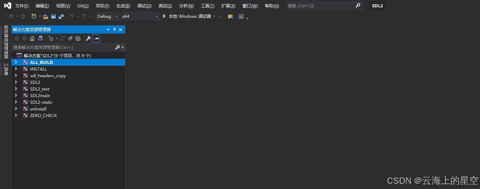The height and width of the screenshot is (189, 480).
Task: Click the Find in Files folder icon
Action: (x=231, y=16)
